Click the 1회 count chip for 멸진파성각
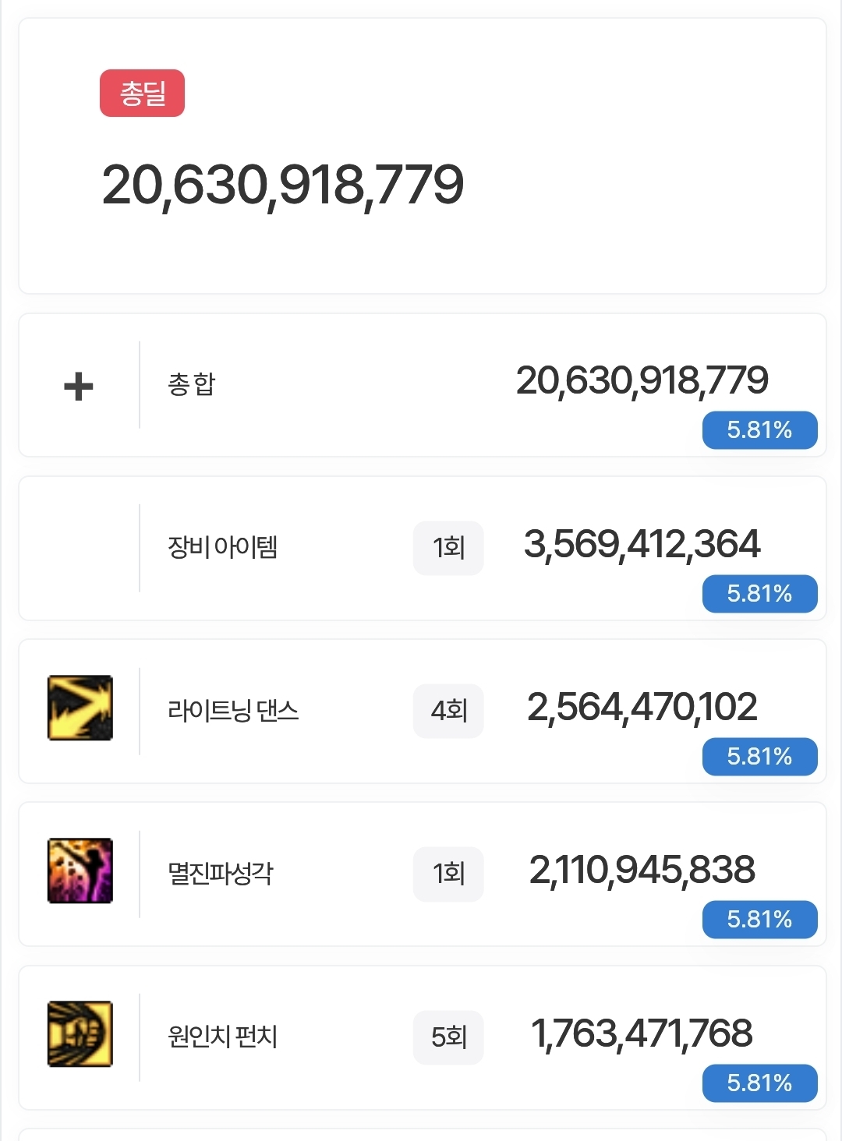Screen dimensions: 842x1141 [x=448, y=874]
